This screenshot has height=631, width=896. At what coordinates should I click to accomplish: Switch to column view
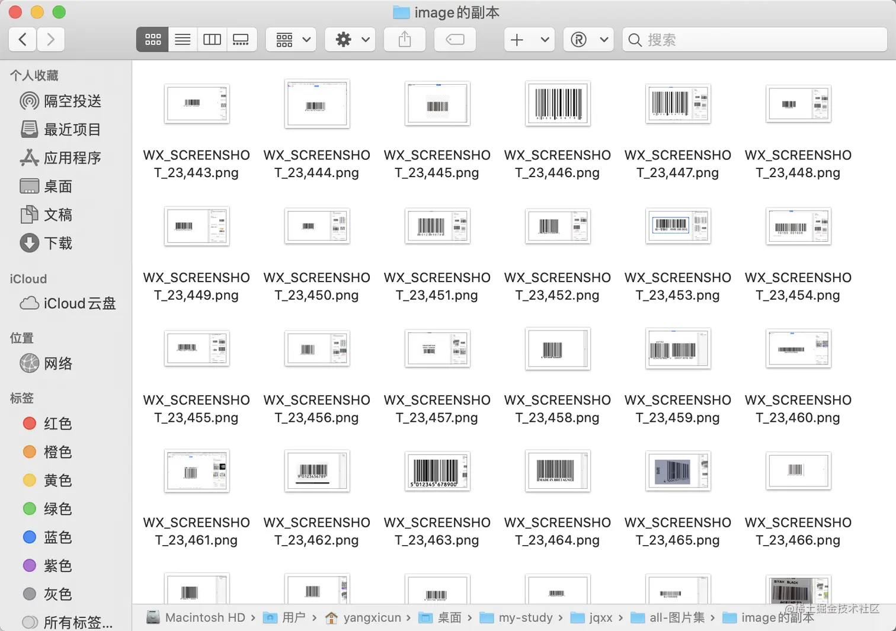point(212,40)
